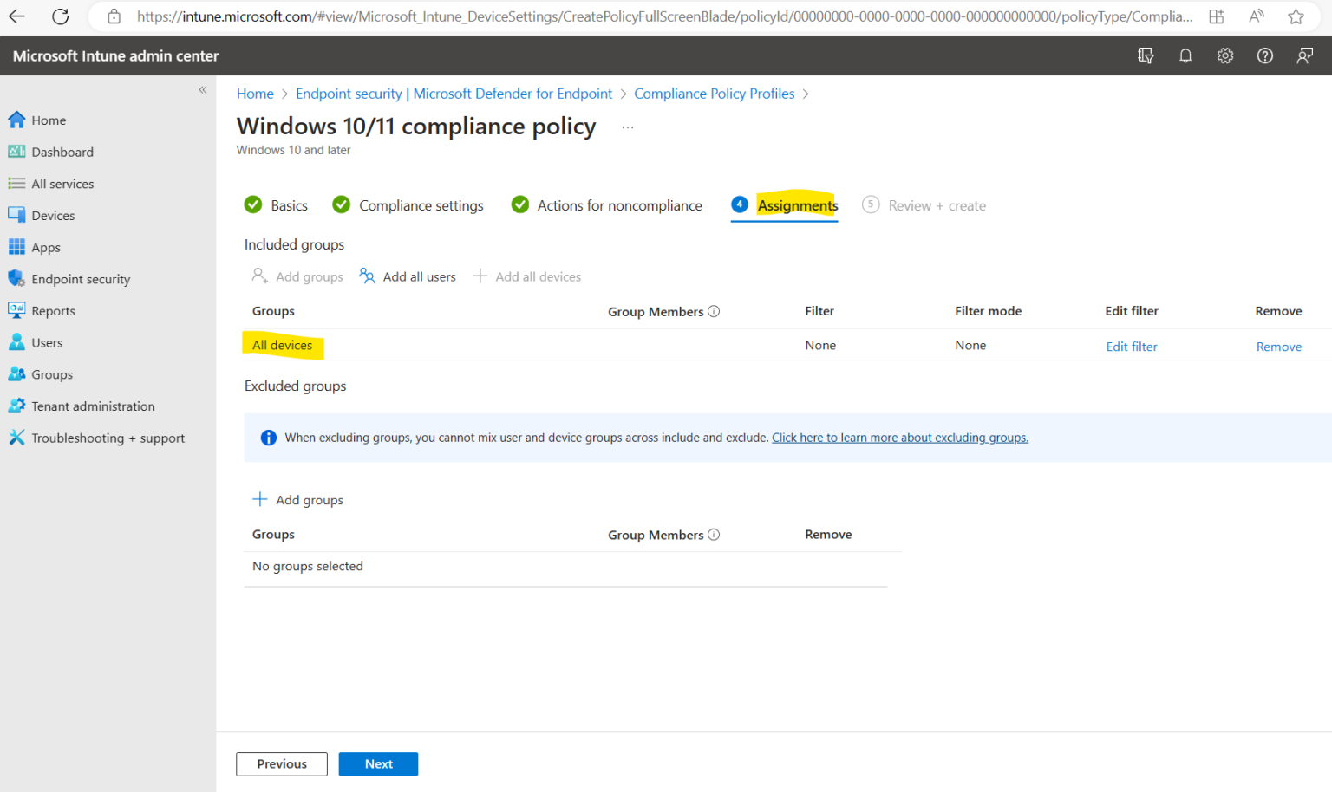
Task: Open Groups in the left navigation
Action: [x=49, y=373]
